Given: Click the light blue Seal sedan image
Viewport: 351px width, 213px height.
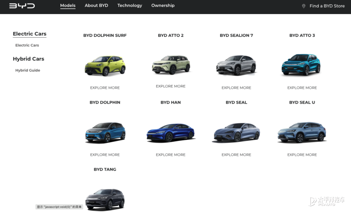Looking at the screenshot, I should [x=236, y=132].
